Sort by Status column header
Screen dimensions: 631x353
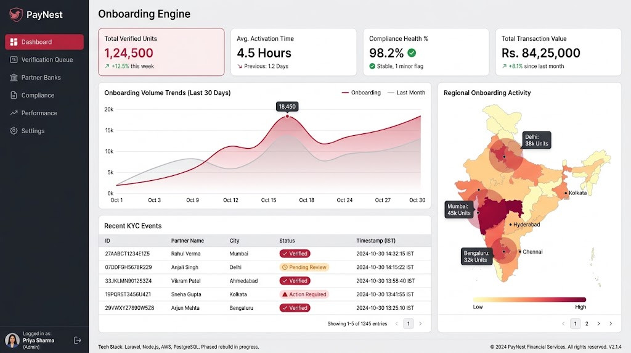click(287, 241)
